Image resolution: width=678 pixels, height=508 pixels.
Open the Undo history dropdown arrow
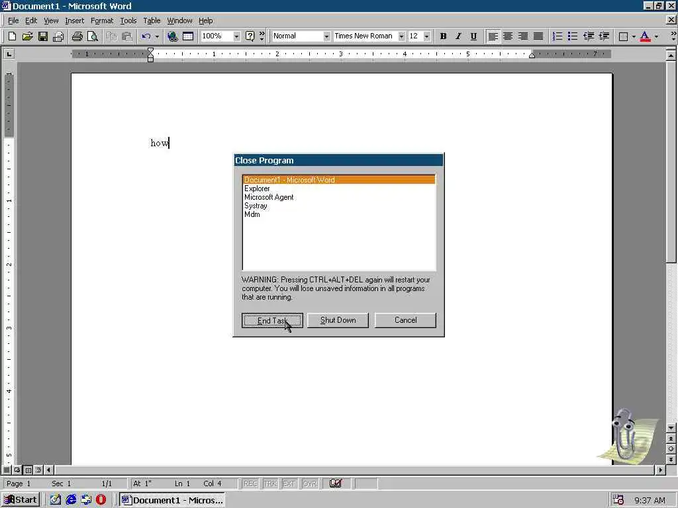point(157,36)
